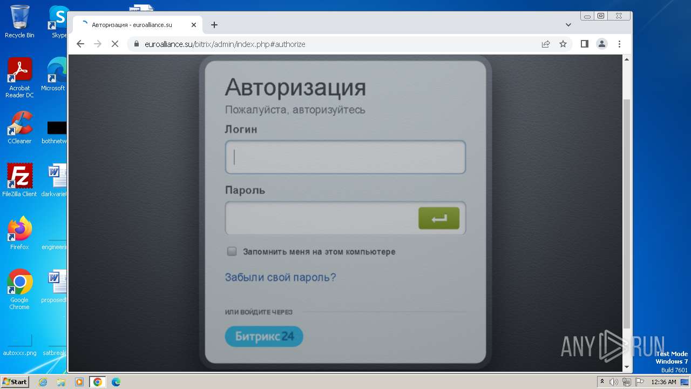Open the Acrobat Reader DC desktop icon
The height and width of the screenshot is (389, 691).
[19, 78]
